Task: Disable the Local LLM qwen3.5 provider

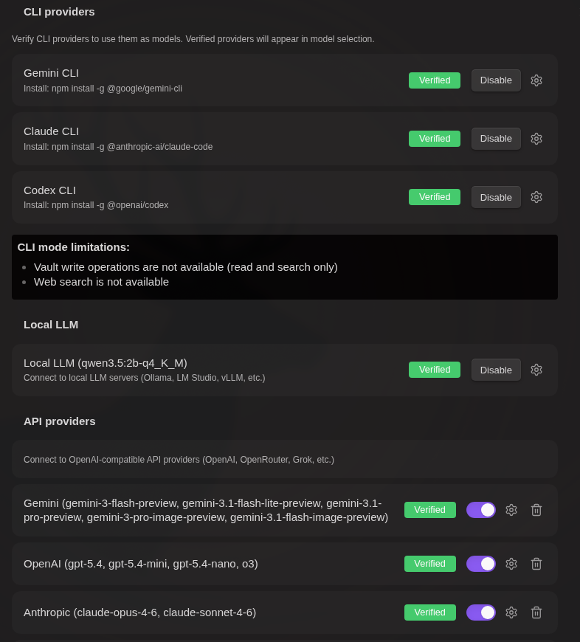Action: 496,370
